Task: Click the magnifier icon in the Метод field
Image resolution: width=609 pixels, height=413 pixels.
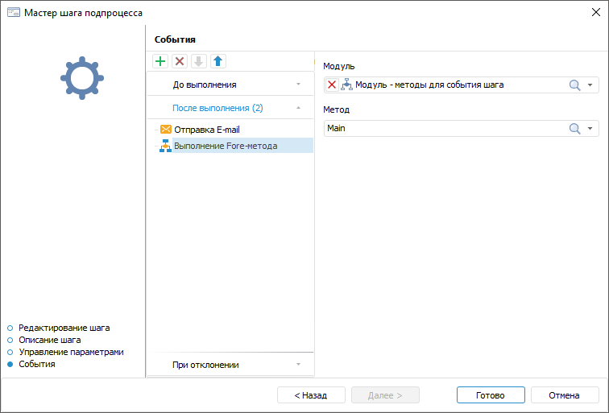Action: [x=575, y=128]
